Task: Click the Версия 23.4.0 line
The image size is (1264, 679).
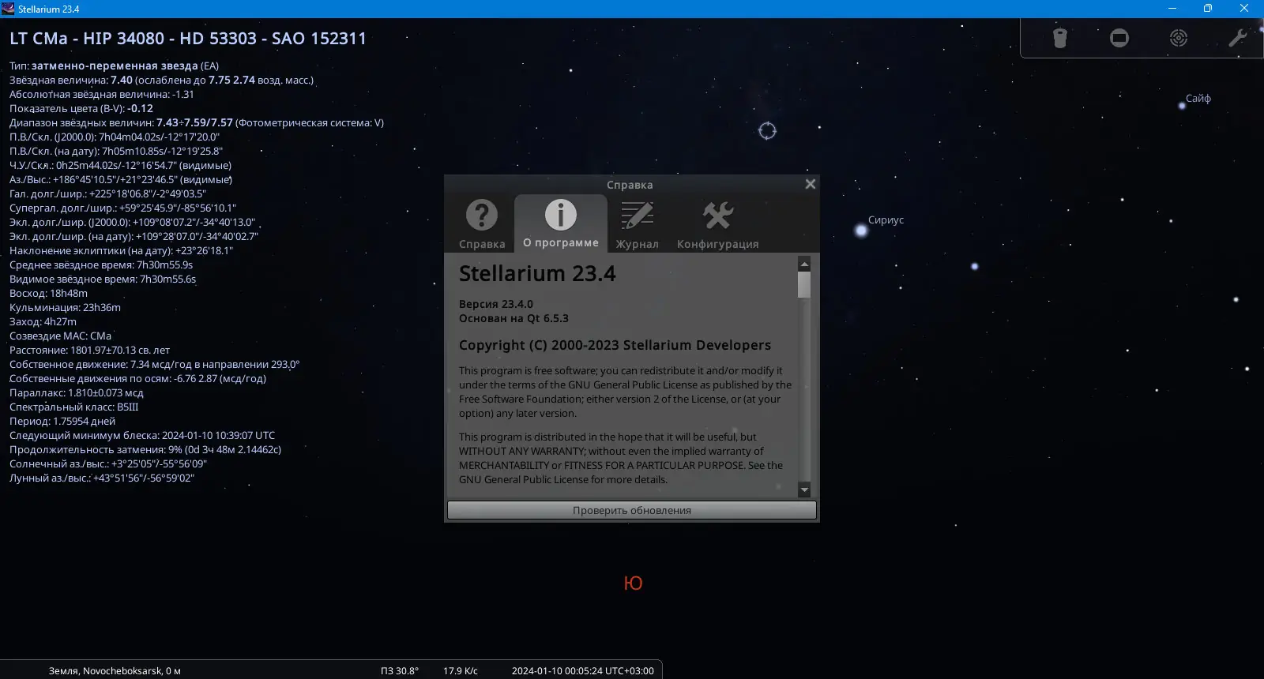Action: (x=496, y=304)
